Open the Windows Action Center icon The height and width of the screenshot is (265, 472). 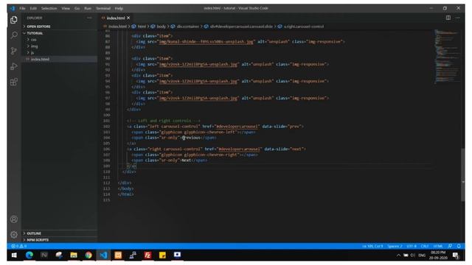click(x=456, y=255)
